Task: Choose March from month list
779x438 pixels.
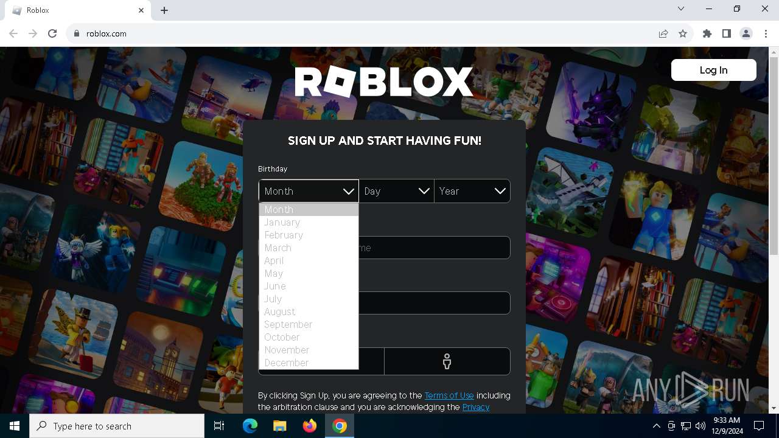Action: point(309,248)
